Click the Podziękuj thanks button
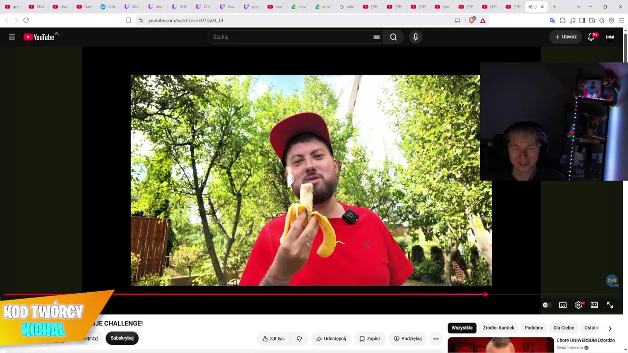 408,338
